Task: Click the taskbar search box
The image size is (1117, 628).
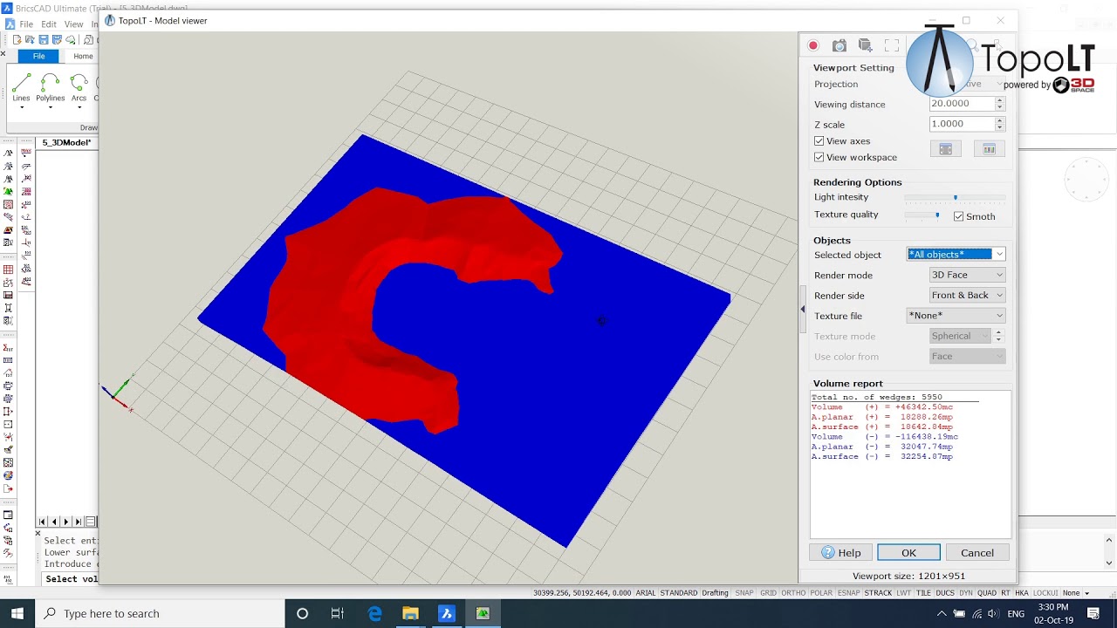Action: tap(161, 614)
